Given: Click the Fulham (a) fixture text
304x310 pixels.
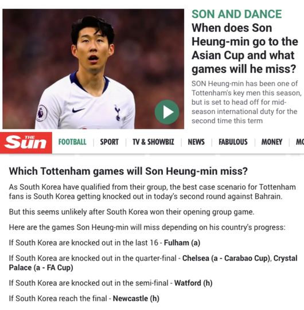Looking at the screenshot, I should coord(182,242).
